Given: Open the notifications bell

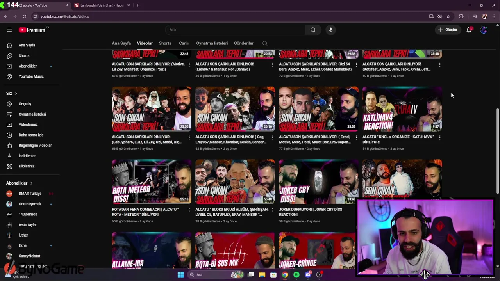Looking at the screenshot, I should pos(469,30).
